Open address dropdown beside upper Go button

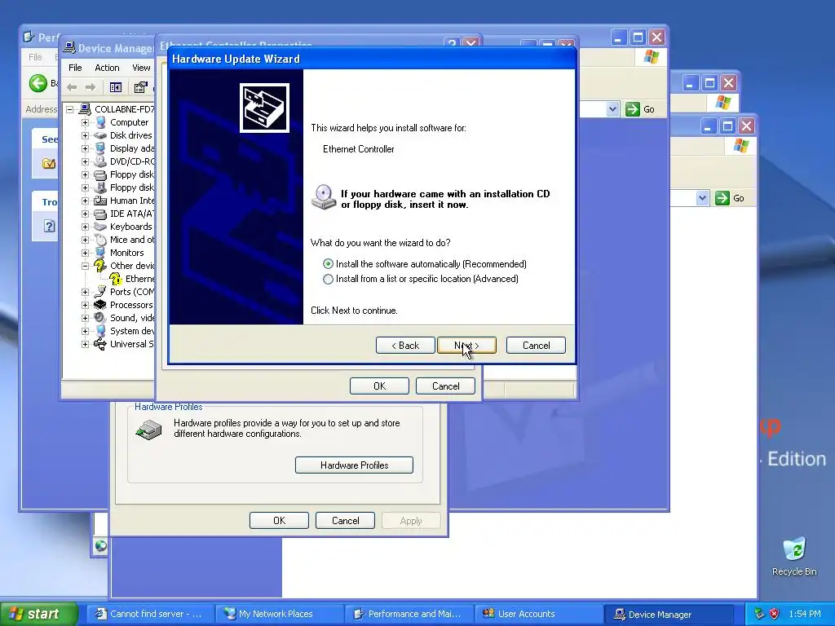(x=612, y=109)
